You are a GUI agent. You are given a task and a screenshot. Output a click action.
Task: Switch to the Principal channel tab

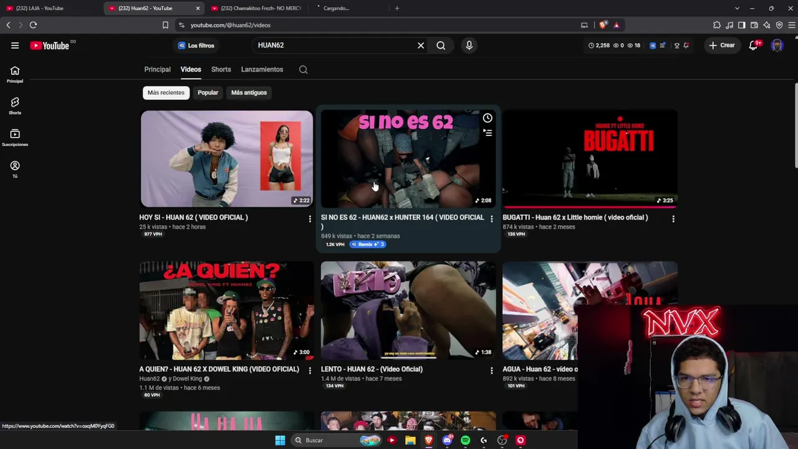(157, 70)
